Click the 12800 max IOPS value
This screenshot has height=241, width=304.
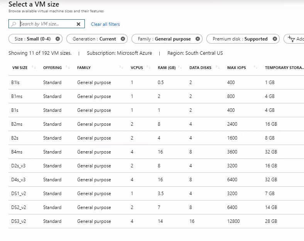point(233,221)
